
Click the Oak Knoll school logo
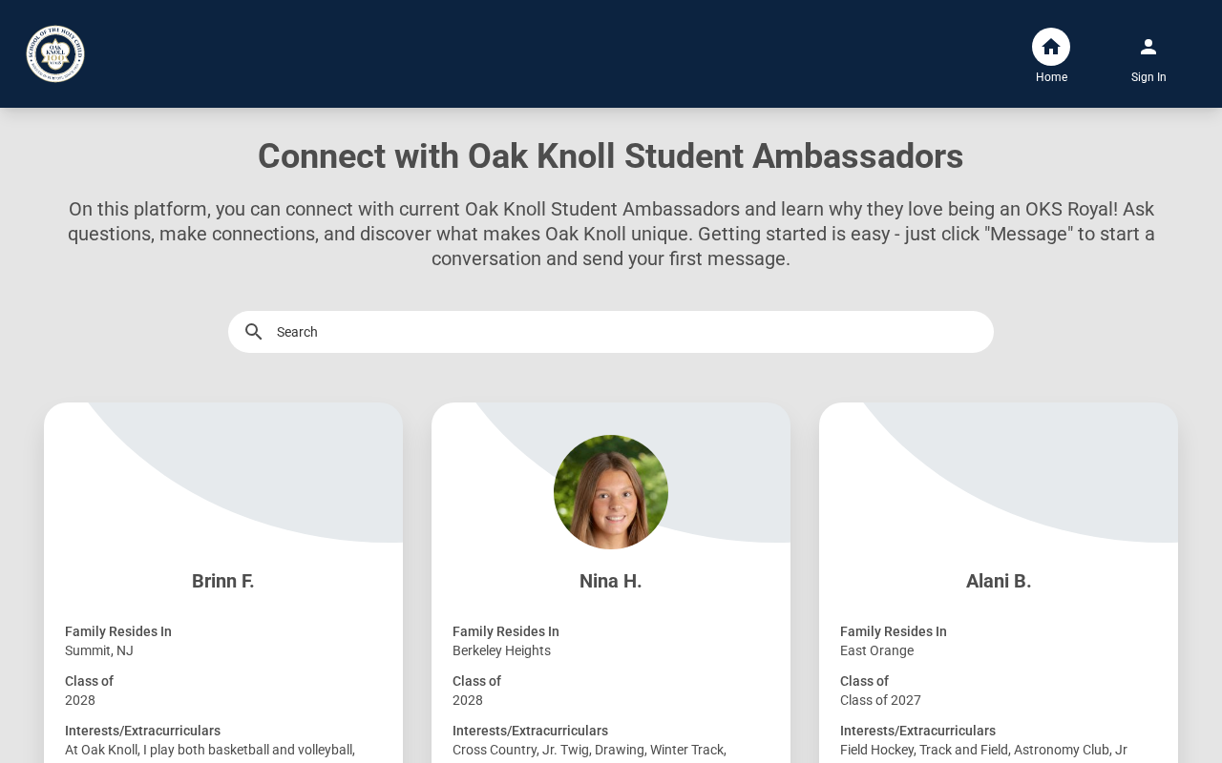coord(55,54)
